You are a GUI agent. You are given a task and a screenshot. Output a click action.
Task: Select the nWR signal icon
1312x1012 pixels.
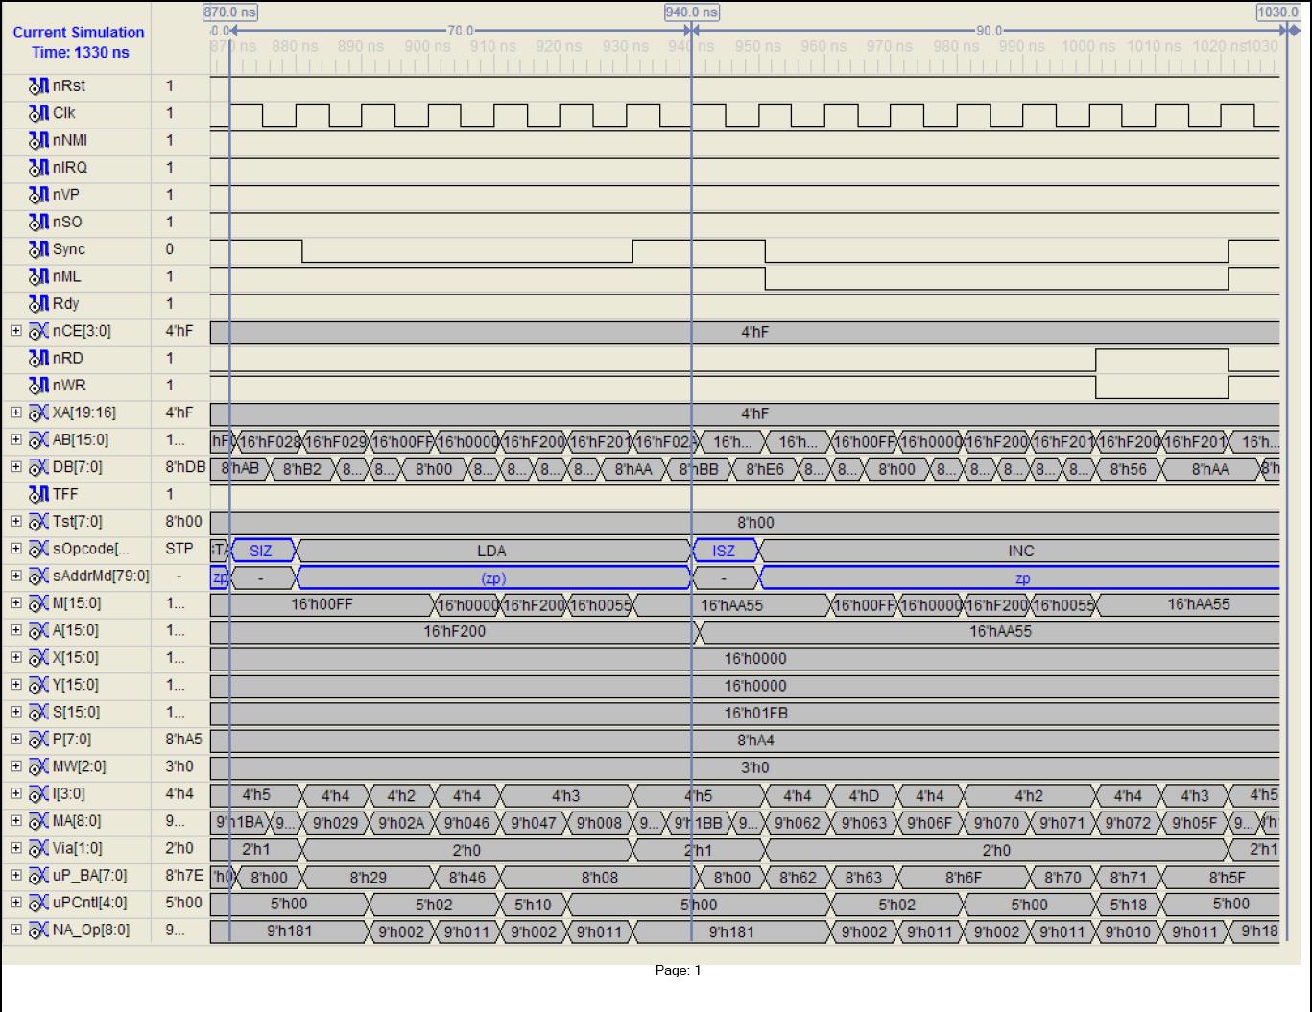coord(39,386)
